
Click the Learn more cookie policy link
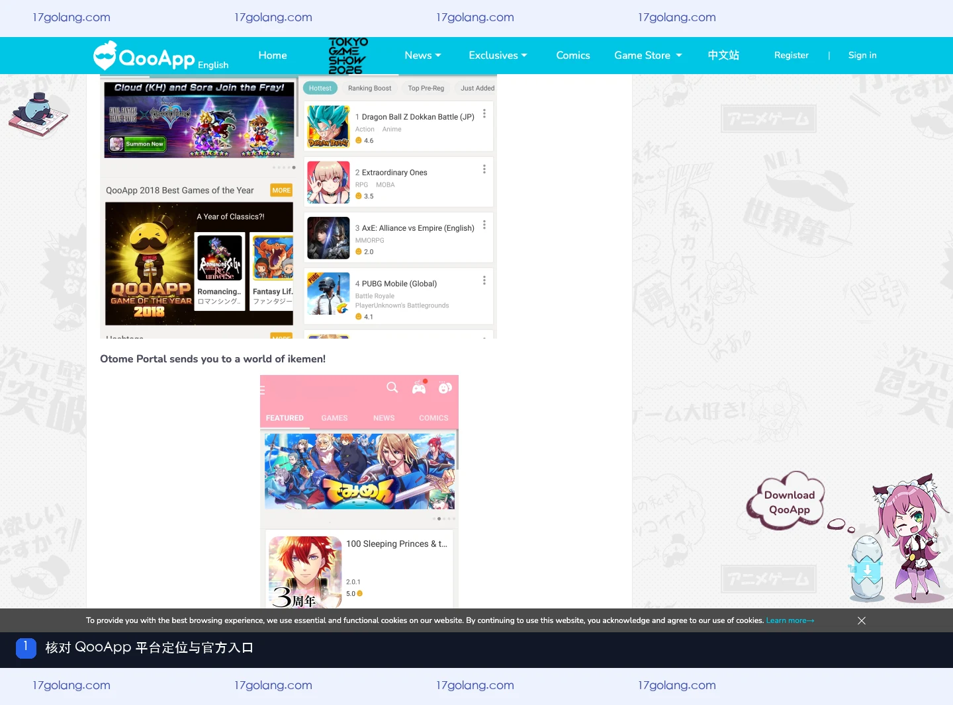point(790,620)
